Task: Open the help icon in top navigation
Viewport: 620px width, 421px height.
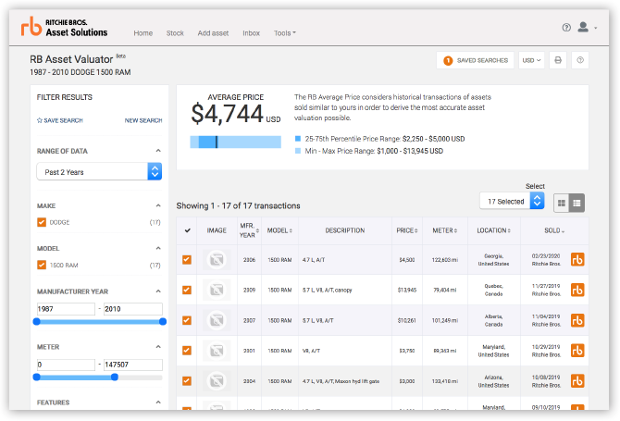Action: pyautogui.click(x=566, y=27)
